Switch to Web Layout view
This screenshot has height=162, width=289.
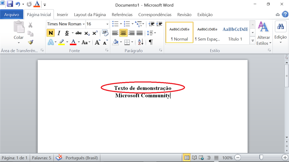[x=201, y=158]
